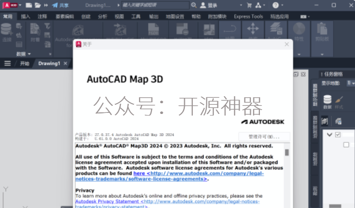
Task: Expand the 剪贴板 panel dropdown arrow
Action: 322,54
